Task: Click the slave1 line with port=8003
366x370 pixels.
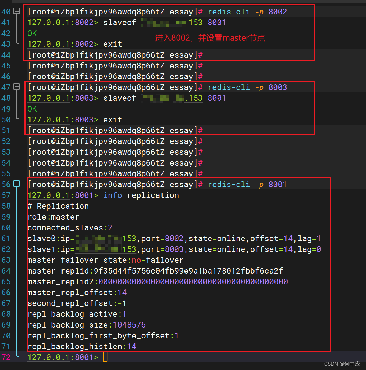Action: (x=174, y=249)
